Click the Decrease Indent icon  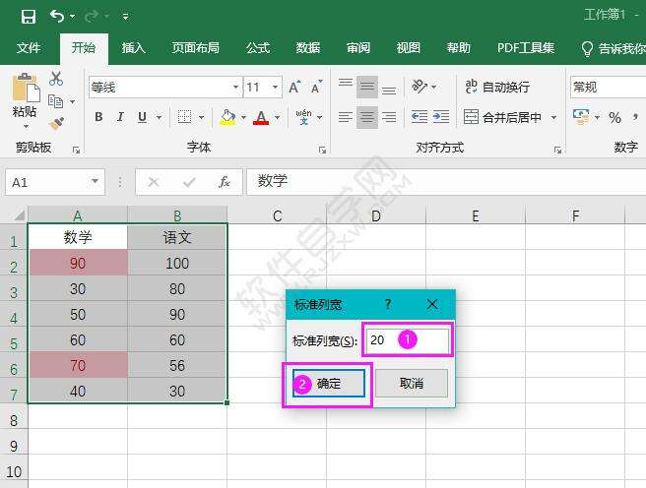pos(420,117)
